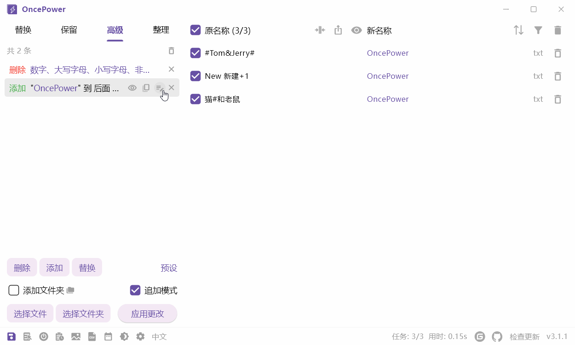Clear all rules with trash icon beside 共 2 条
The width and height of the screenshot is (575, 345).
[171, 51]
